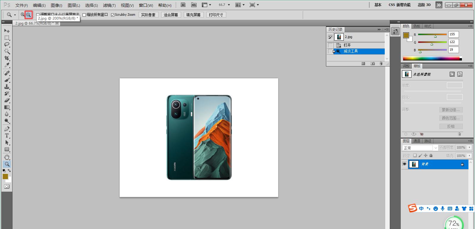Select the Type tool

click(7, 136)
